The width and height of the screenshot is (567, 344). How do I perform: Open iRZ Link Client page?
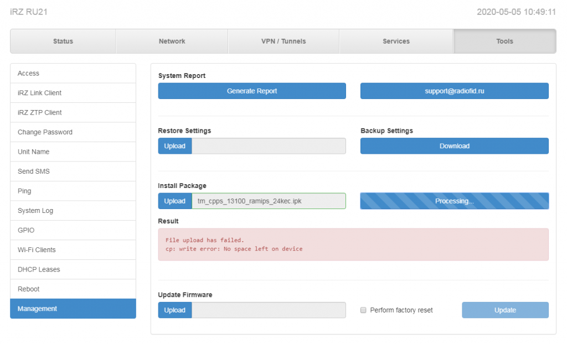73,93
